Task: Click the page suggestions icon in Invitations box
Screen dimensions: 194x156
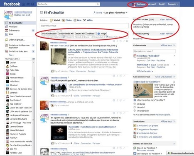Action: (x=135, y=130)
